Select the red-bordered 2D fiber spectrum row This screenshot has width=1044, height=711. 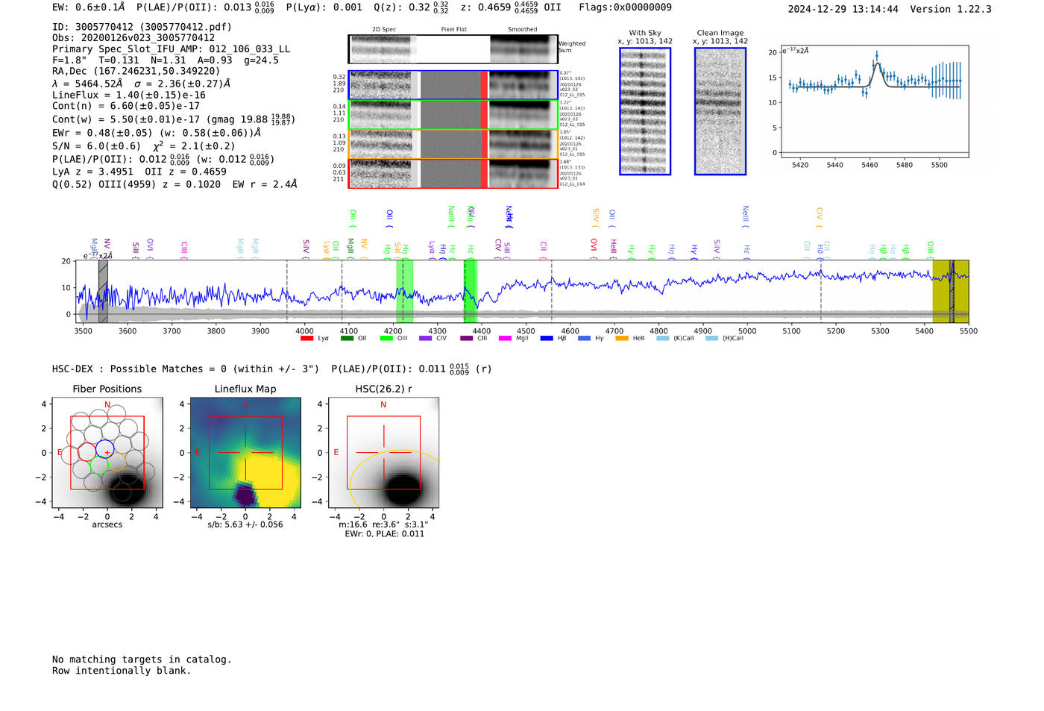[453, 173]
